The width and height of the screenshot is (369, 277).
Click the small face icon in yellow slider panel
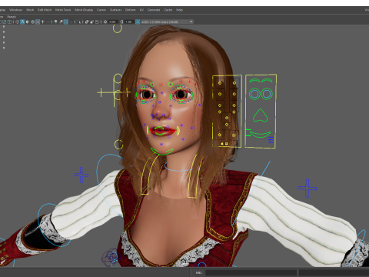tap(227, 144)
